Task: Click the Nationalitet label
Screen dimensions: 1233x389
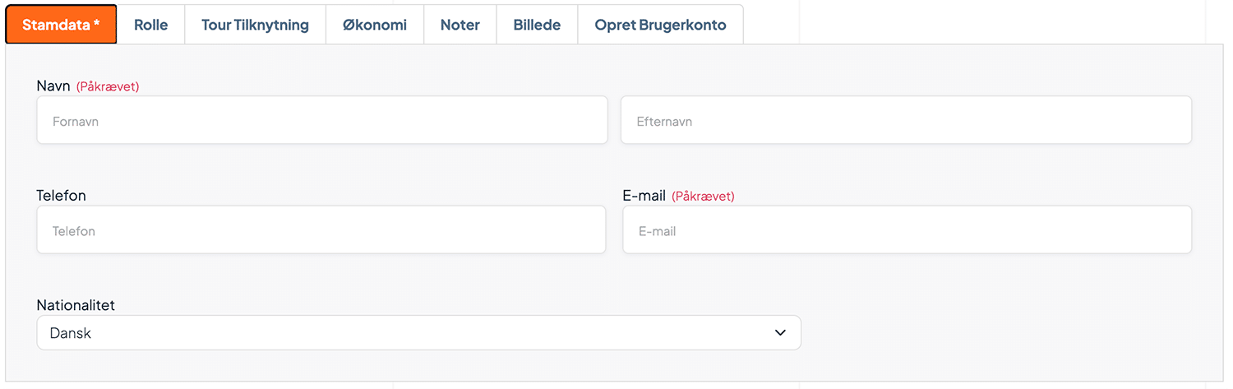Action: (76, 305)
